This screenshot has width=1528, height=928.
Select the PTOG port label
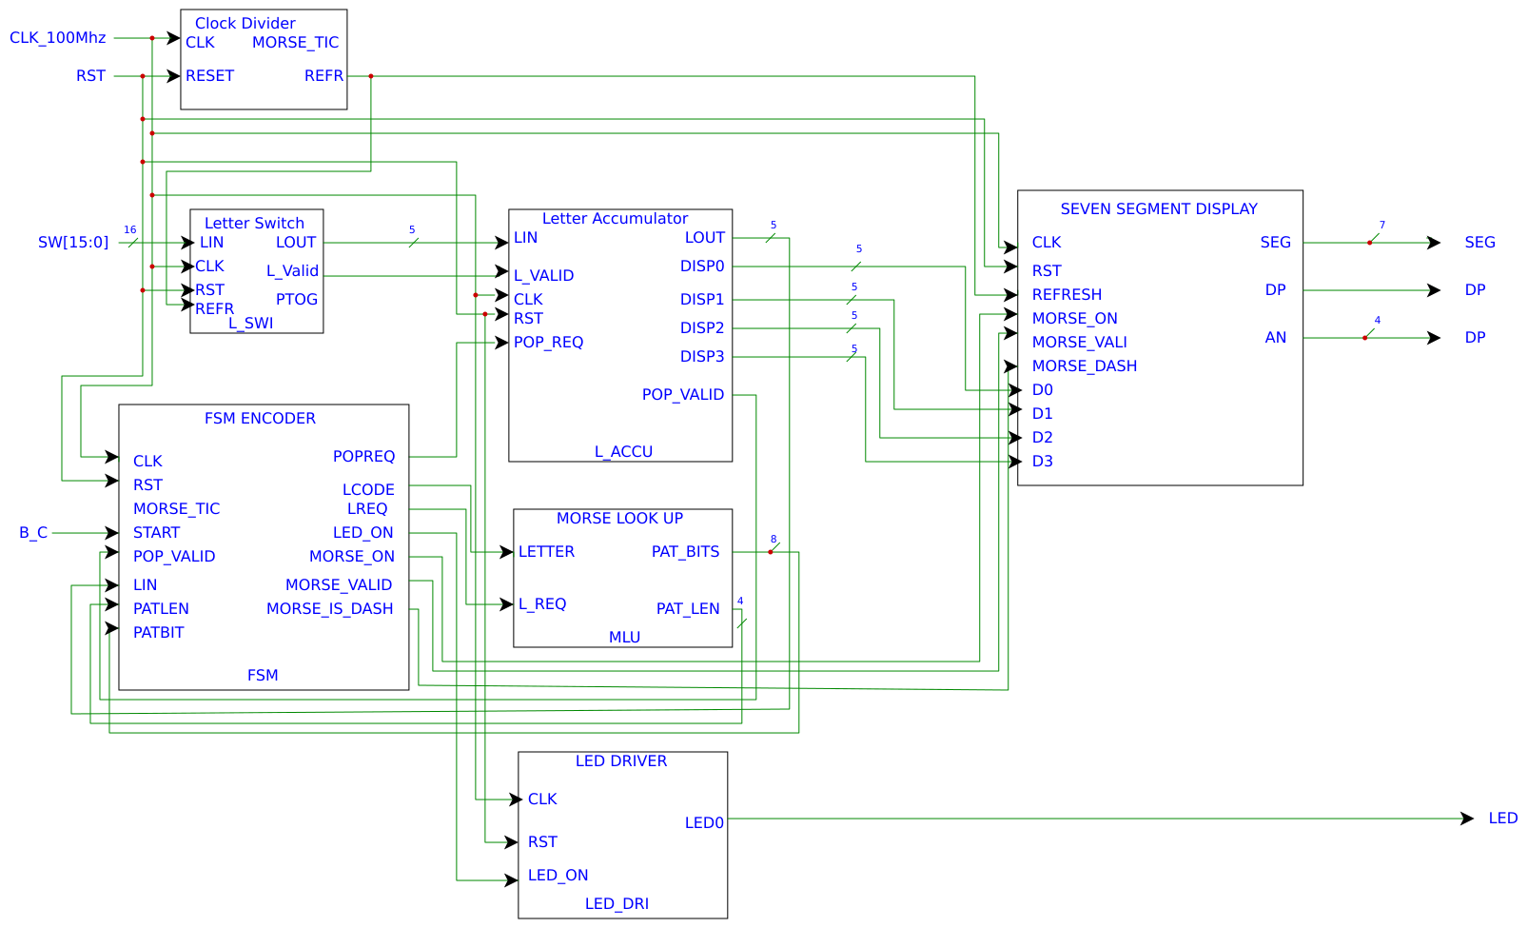[297, 300]
